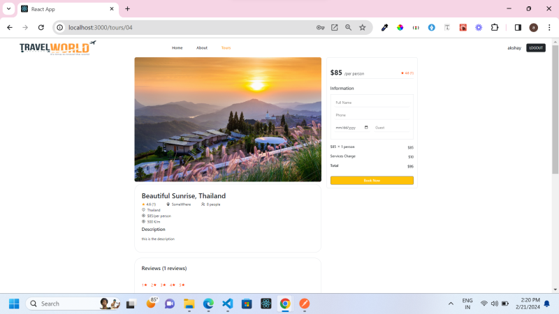Open the Extensions puzzle piece menu
The width and height of the screenshot is (559, 314).
(x=495, y=27)
